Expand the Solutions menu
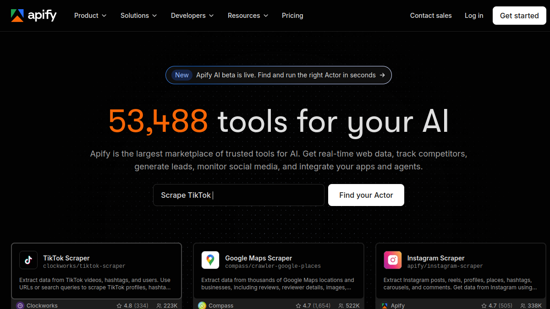Viewport: 550px width, 309px height. coord(139,16)
